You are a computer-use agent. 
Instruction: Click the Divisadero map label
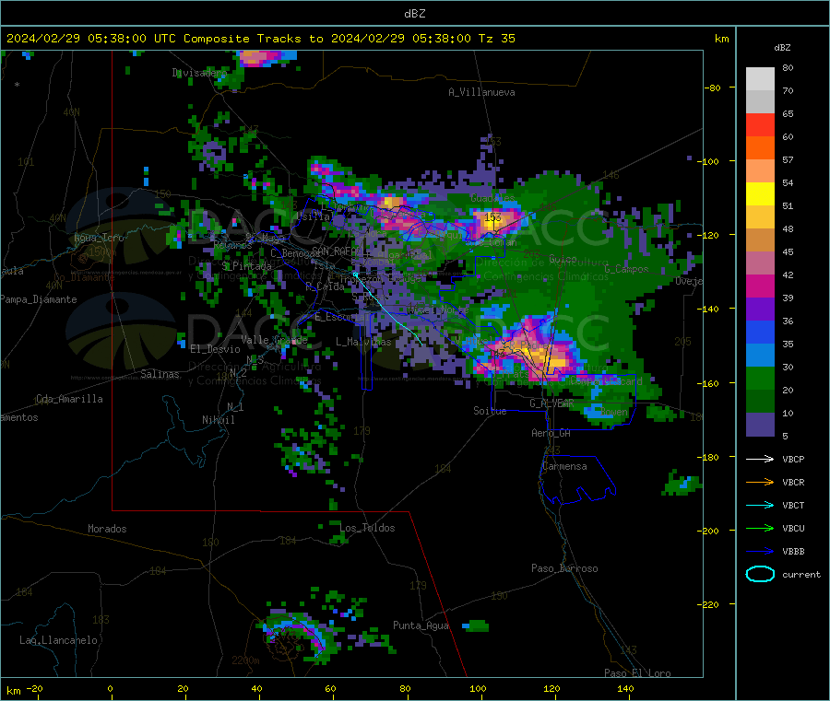coord(199,73)
